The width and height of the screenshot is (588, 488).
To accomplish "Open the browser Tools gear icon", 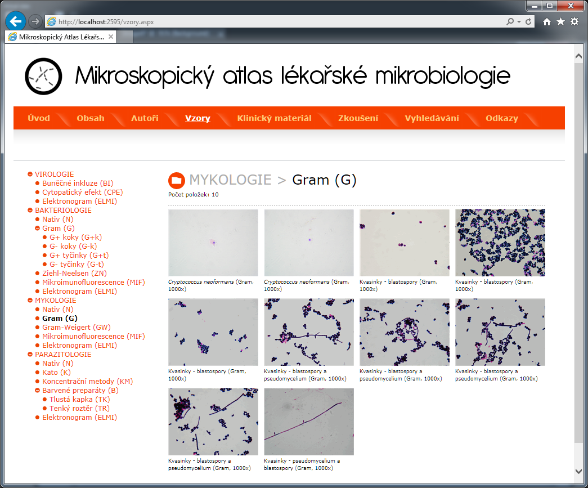I will point(574,21).
